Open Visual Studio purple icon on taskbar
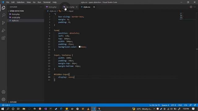The height and width of the screenshot is (111, 198). (45, 109)
